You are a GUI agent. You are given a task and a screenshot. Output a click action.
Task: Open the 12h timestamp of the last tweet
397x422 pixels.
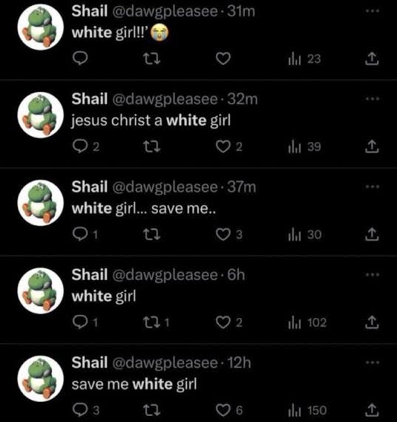(x=239, y=363)
